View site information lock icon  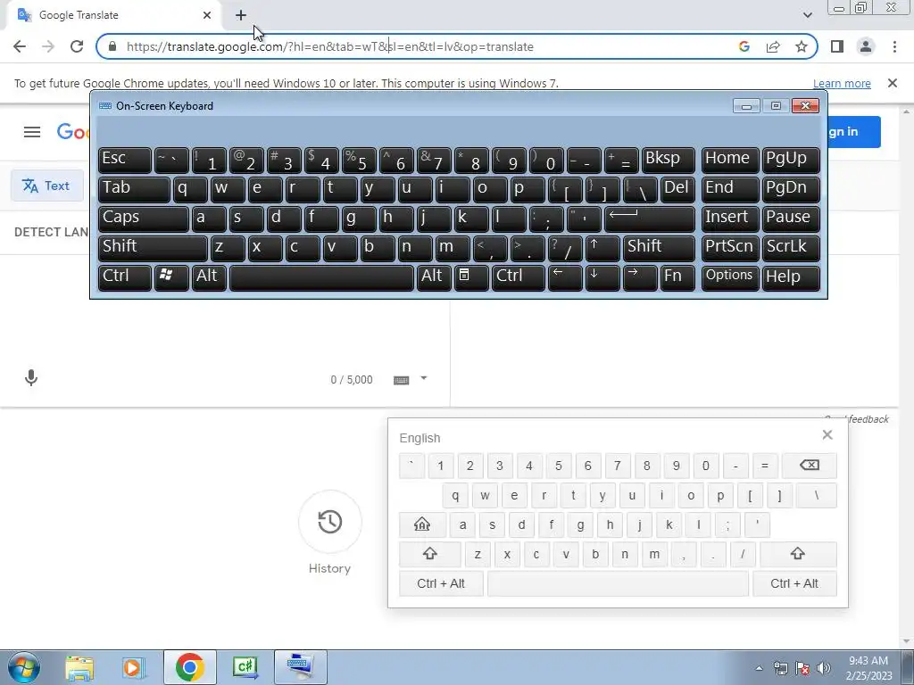112,46
